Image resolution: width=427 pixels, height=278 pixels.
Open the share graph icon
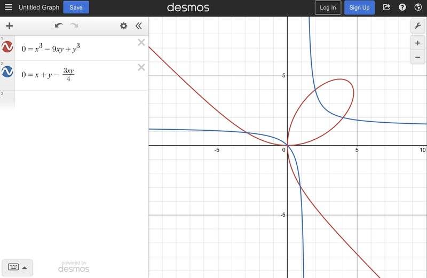coord(386,7)
